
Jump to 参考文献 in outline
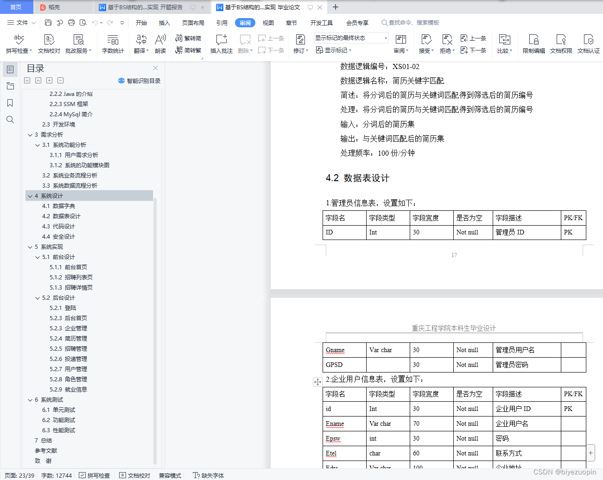(x=46, y=451)
